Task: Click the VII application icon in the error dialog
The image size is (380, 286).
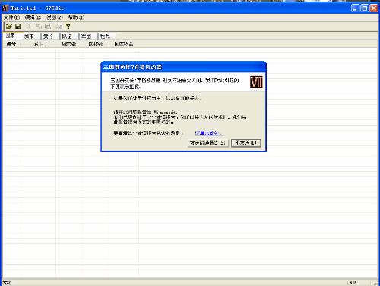Action: pos(256,82)
